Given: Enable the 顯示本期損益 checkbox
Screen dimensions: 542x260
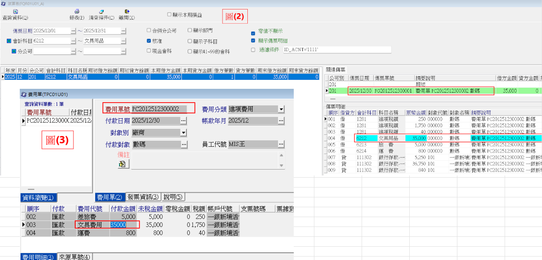Looking at the screenshot, I should click(x=169, y=15).
